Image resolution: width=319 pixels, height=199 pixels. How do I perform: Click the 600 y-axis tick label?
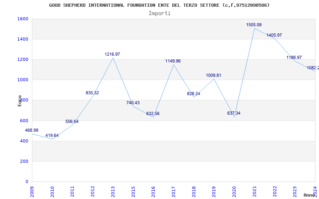point(24,121)
